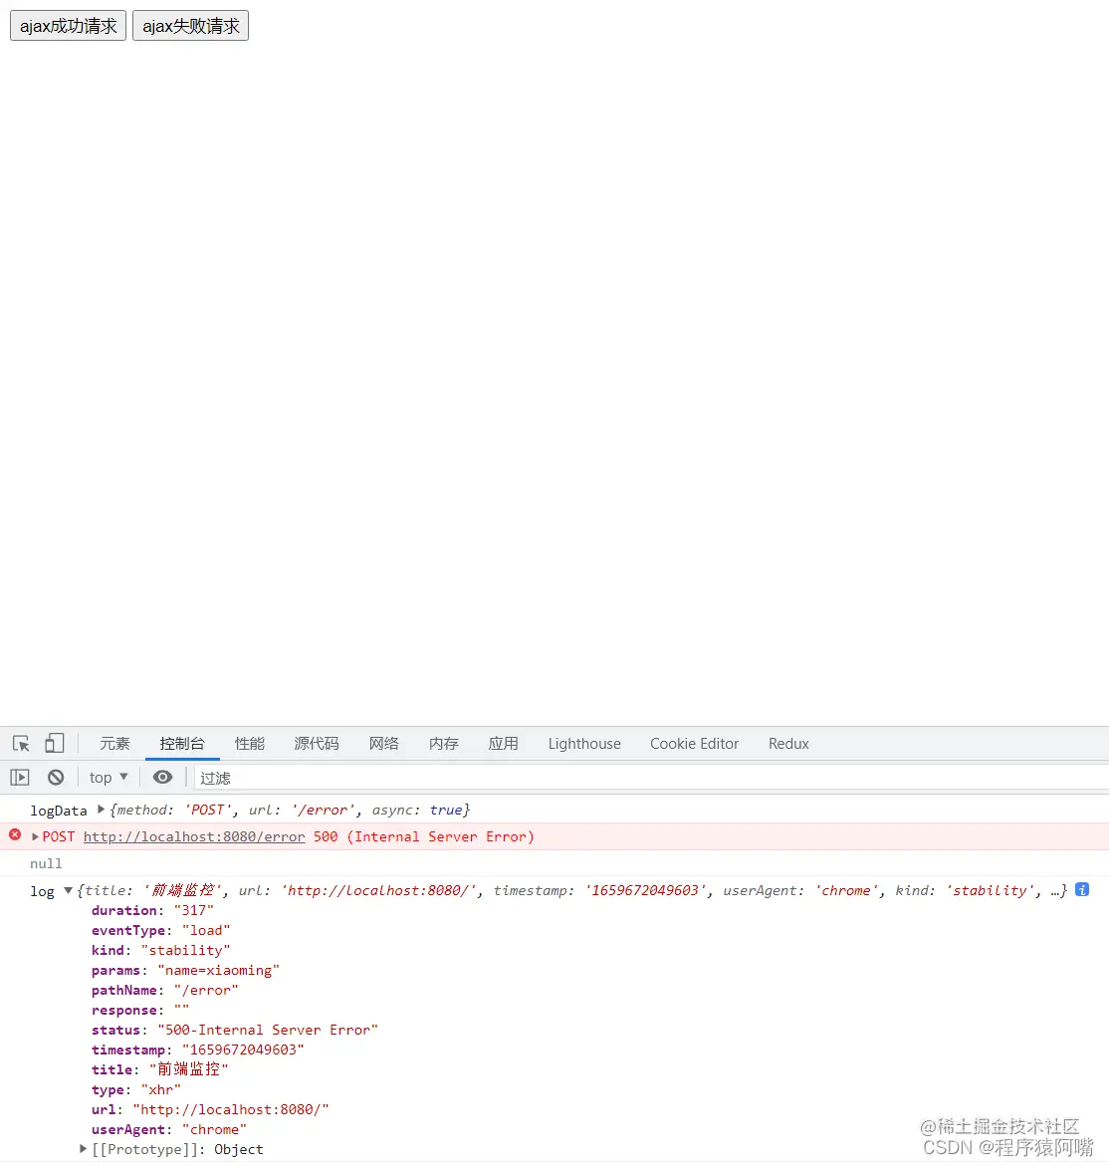Viewport: 1109px width, 1166px height.
Task: Select the userAgent: "chrome" property row
Action: 168,1130
